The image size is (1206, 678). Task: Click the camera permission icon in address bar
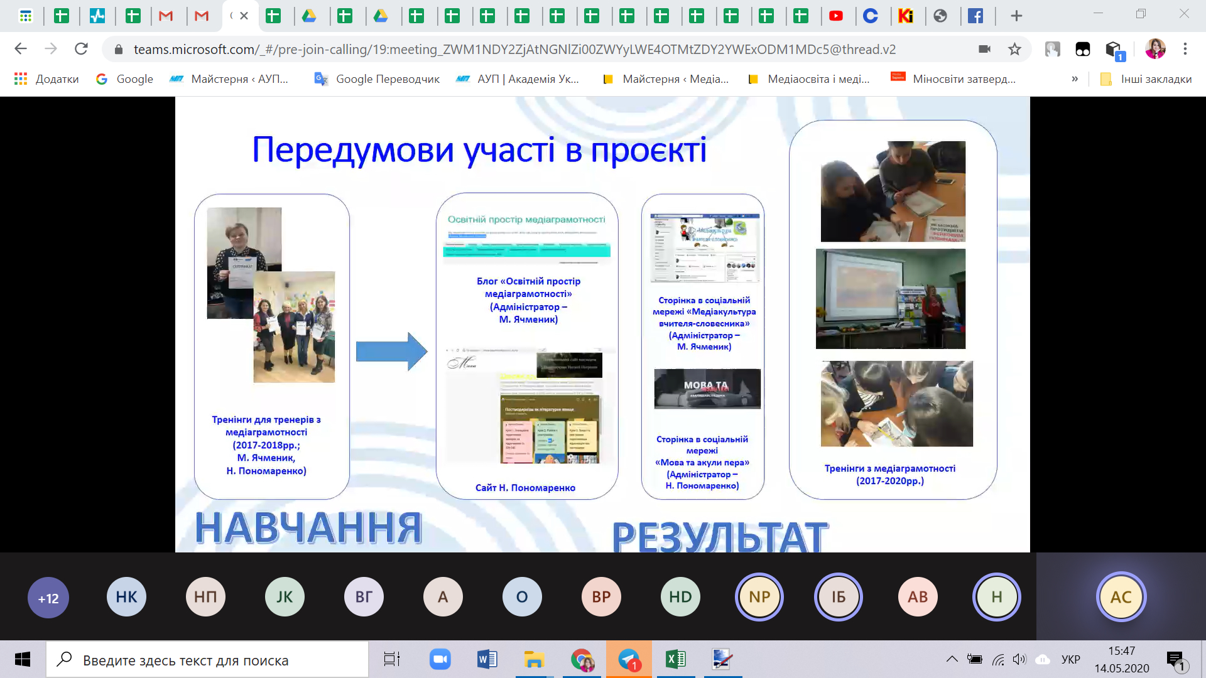(984, 49)
